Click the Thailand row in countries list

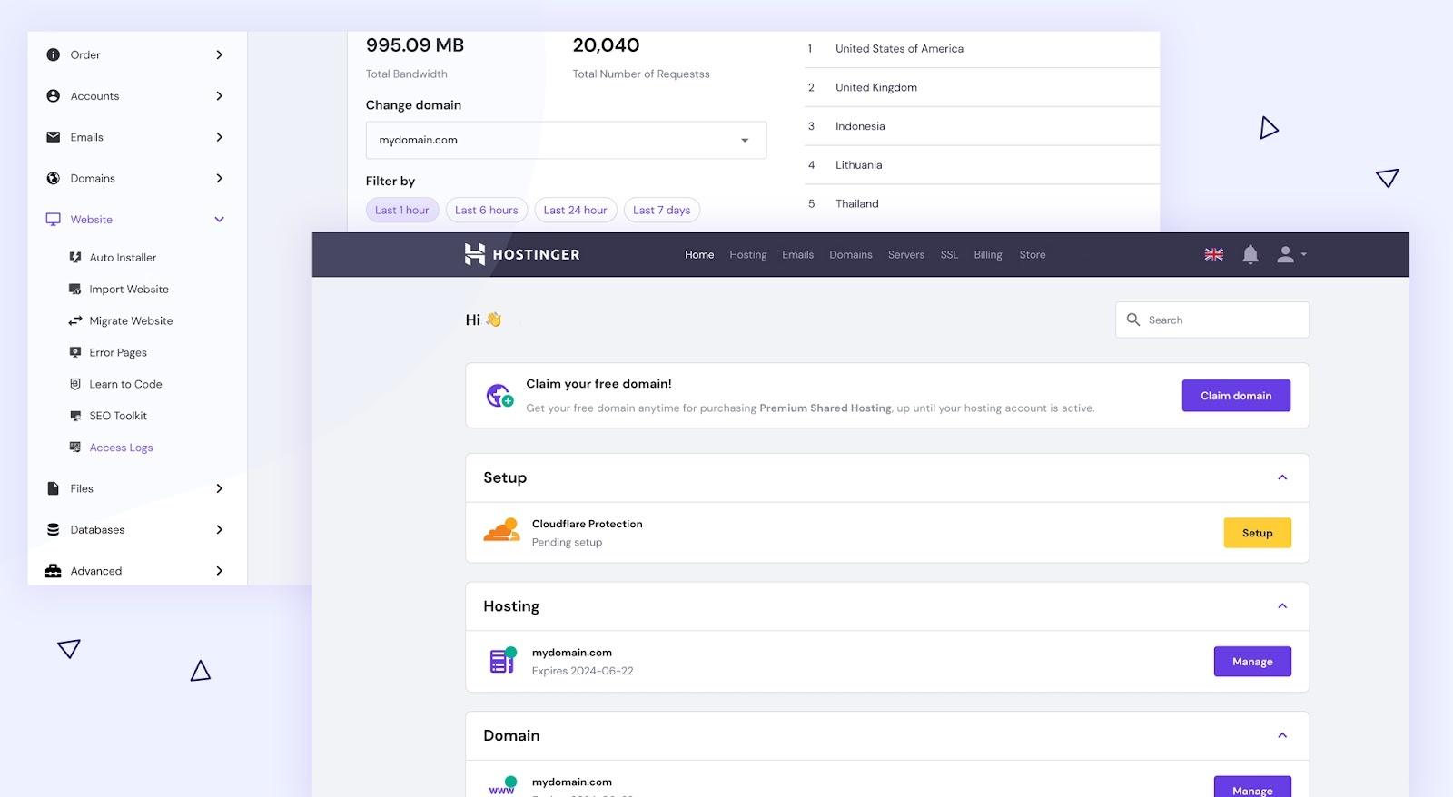pyautogui.click(x=982, y=204)
